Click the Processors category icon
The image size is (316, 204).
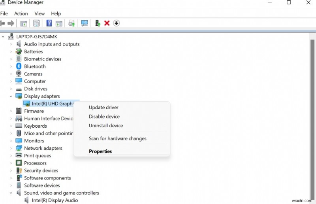[x=19, y=163]
